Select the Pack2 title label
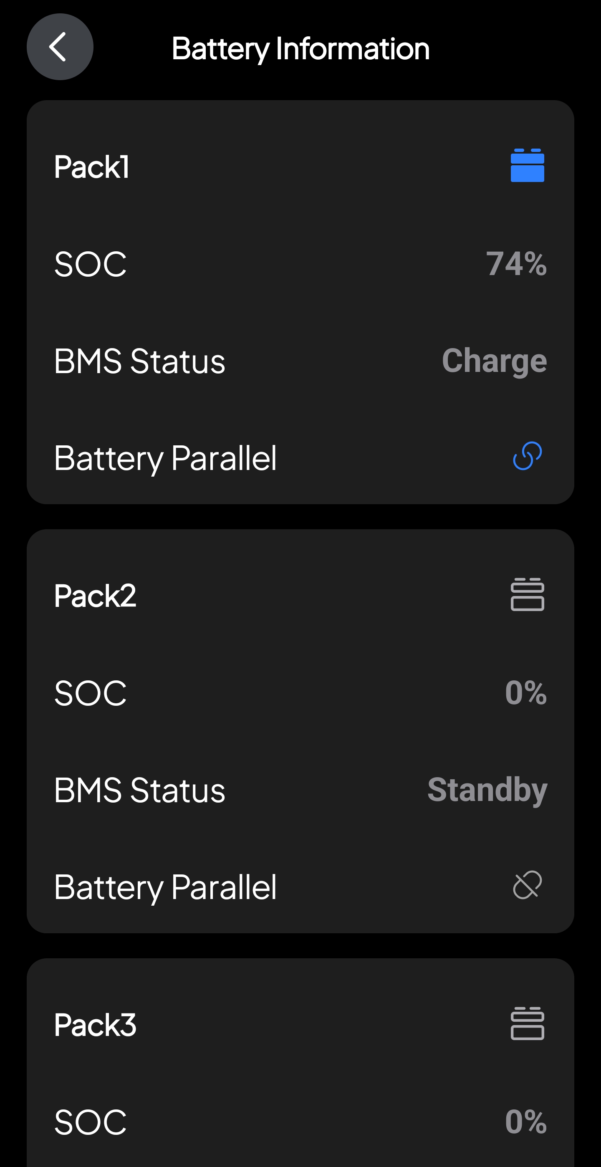The image size is (601, 1167). 95,596
